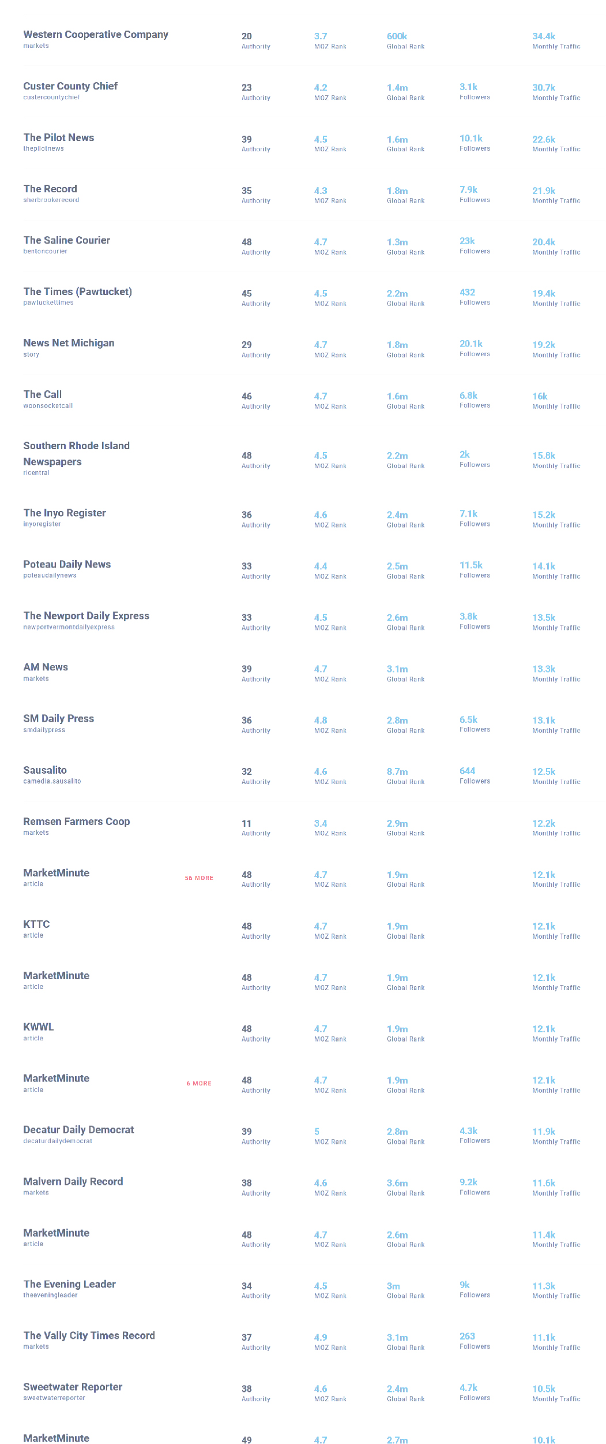This screenshot has width=606, height=1444.
Task: Click Decatur Daily Democrat title
Action: point(79,1129)
